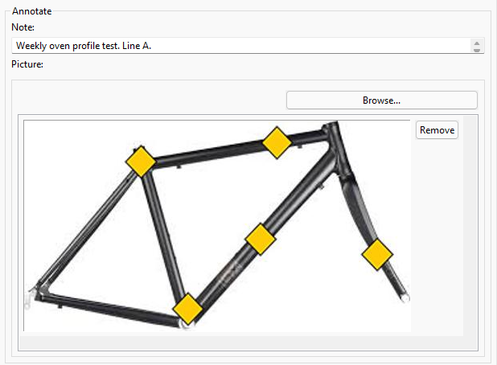The width and height of the screenshot is (497, 365).
Task: Select the yellow marker on the front fork
Action: click(376, 255)
